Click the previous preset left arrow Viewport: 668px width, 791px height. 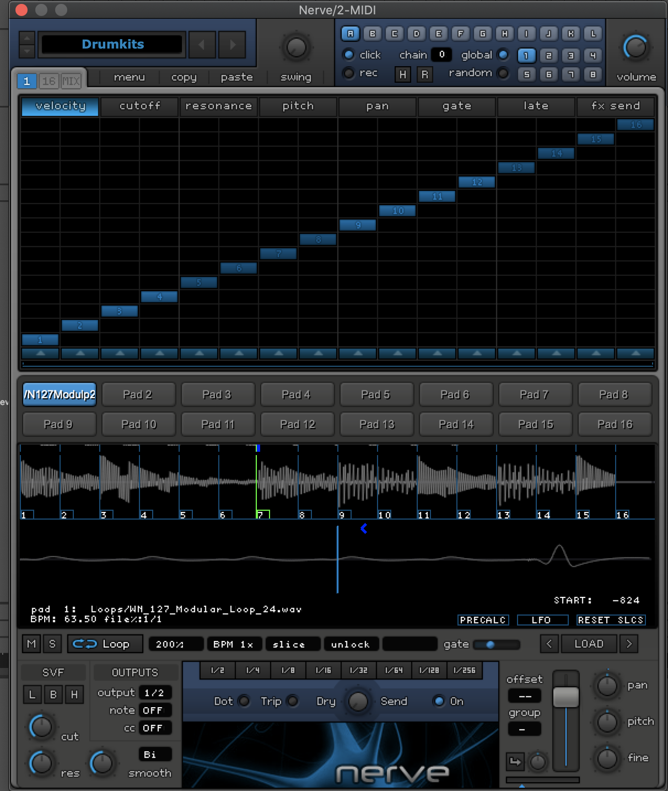(x=202, y=45)
